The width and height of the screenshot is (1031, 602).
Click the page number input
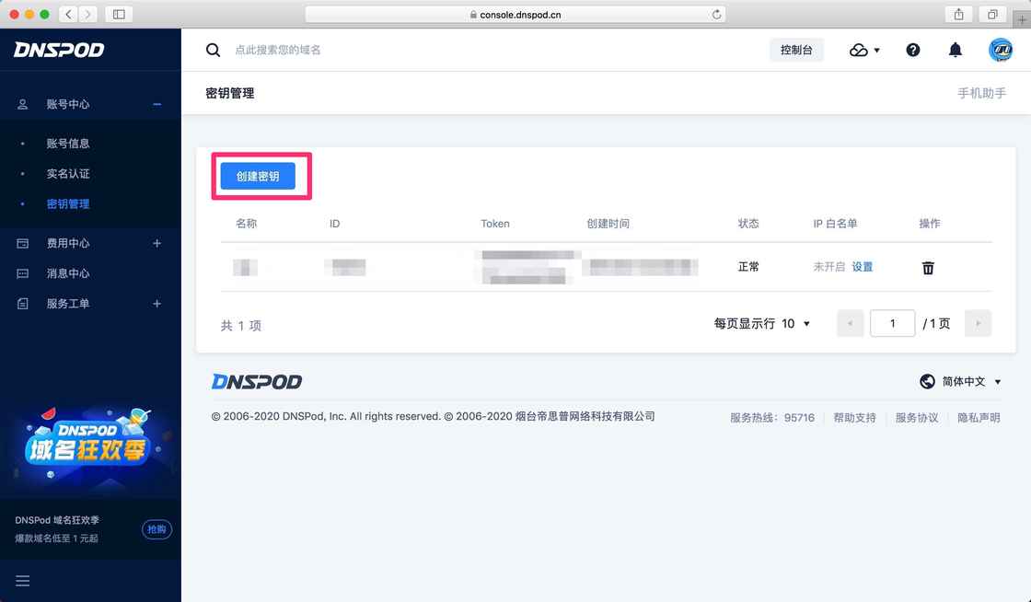(x=892, y=323)
